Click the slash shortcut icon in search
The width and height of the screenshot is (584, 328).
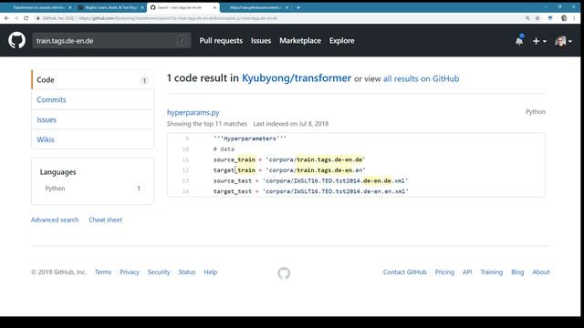click(x=182, y=40)
